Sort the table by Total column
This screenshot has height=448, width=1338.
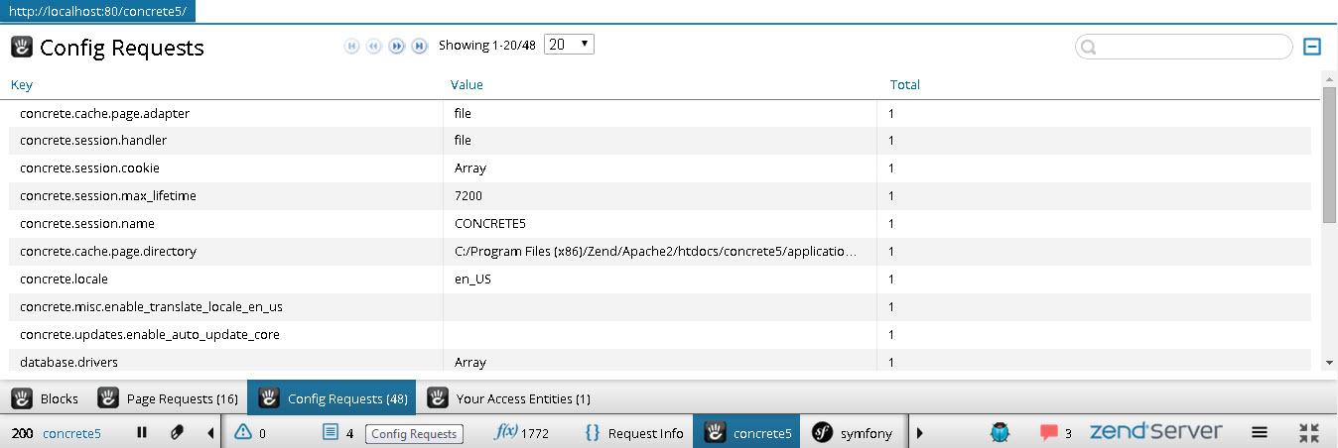pos(905,84)
